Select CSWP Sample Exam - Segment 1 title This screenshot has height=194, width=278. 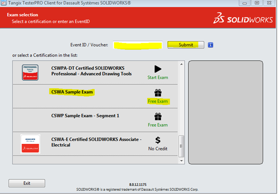point(85,116)
